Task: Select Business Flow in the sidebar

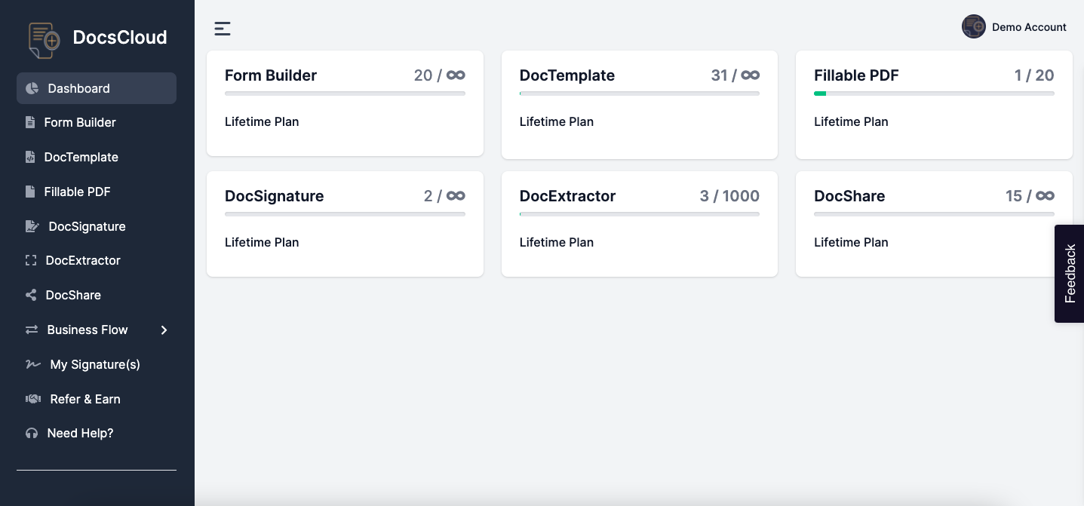Action: coord(88,330)
